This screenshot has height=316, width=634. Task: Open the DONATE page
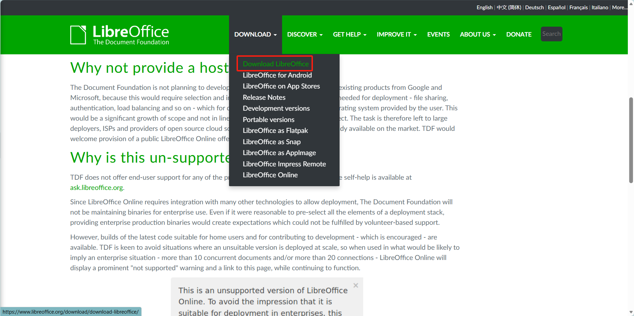(x=519, y=35)
